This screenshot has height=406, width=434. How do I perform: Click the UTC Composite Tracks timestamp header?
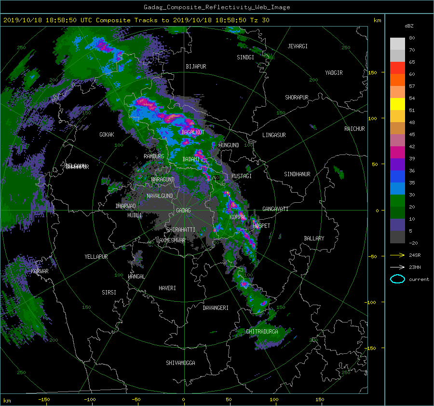coord(136,20)
